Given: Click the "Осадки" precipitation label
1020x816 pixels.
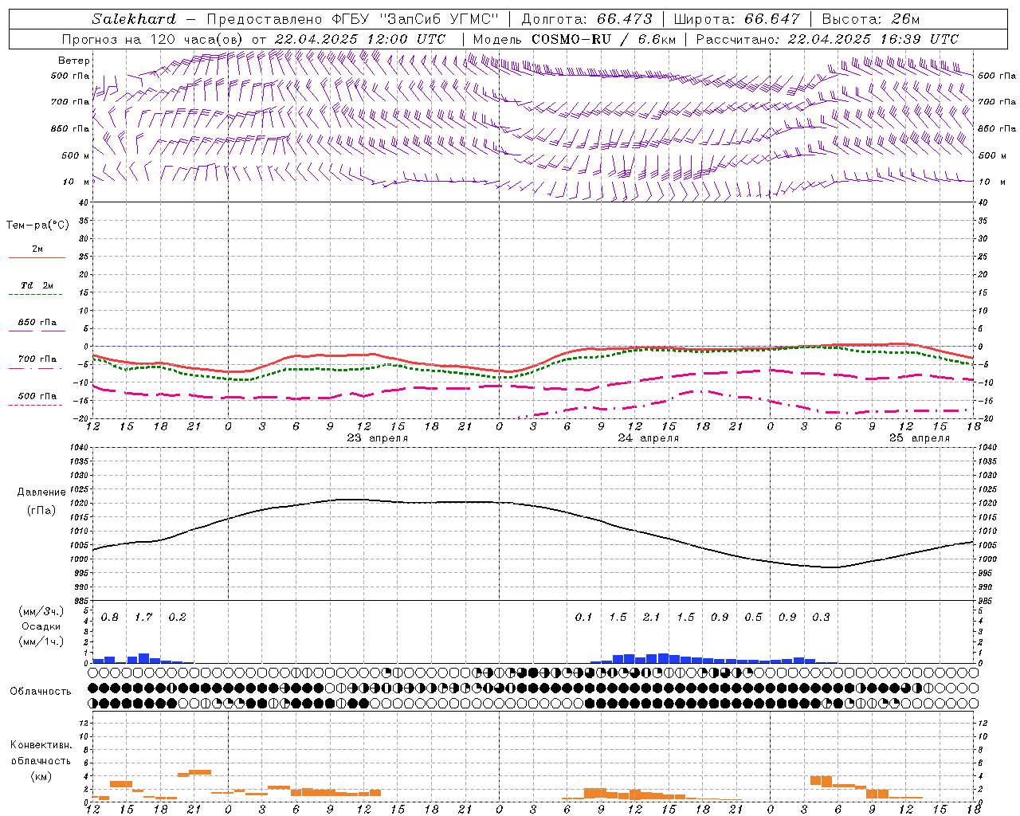Looking at the screenshot, I should click(41, 626).
